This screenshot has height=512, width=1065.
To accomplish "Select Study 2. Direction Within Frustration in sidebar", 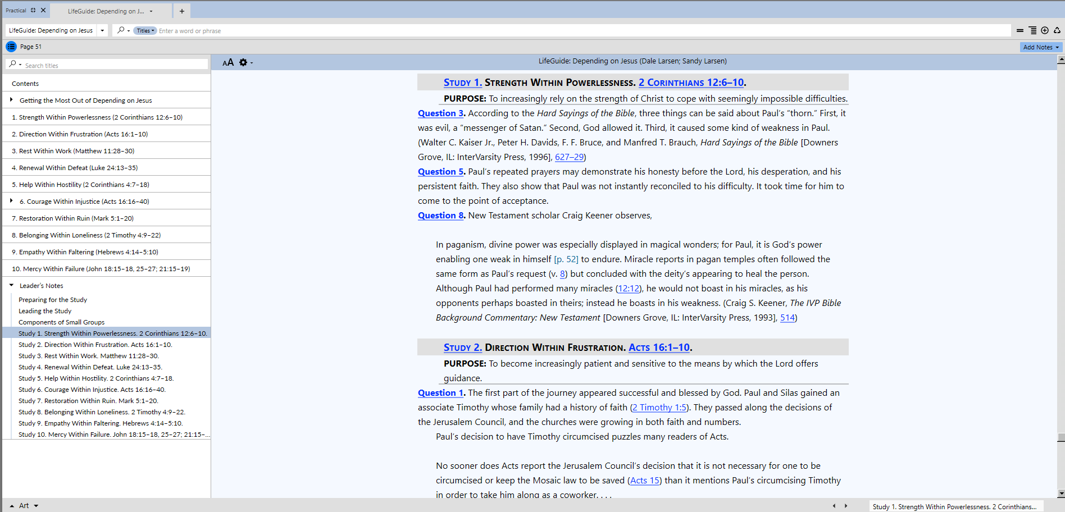I will (x=95, y=345).
